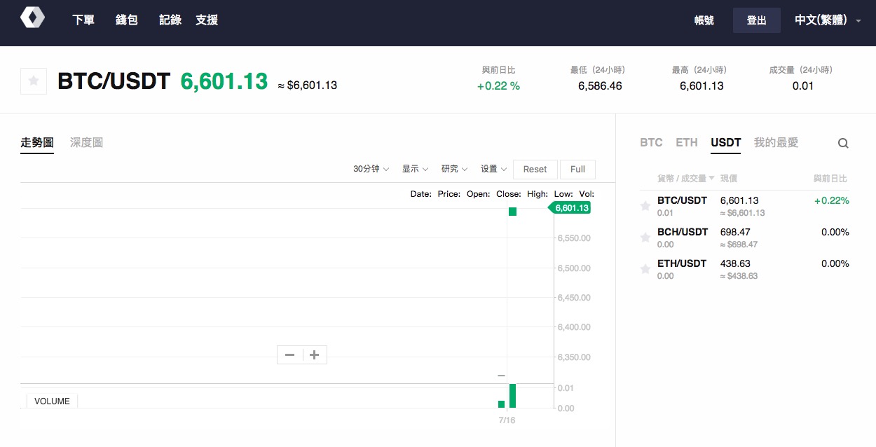Click the 登出 logout button

point(757,20)
